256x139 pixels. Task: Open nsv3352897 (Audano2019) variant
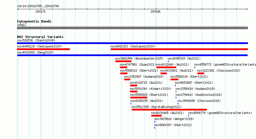144,77
